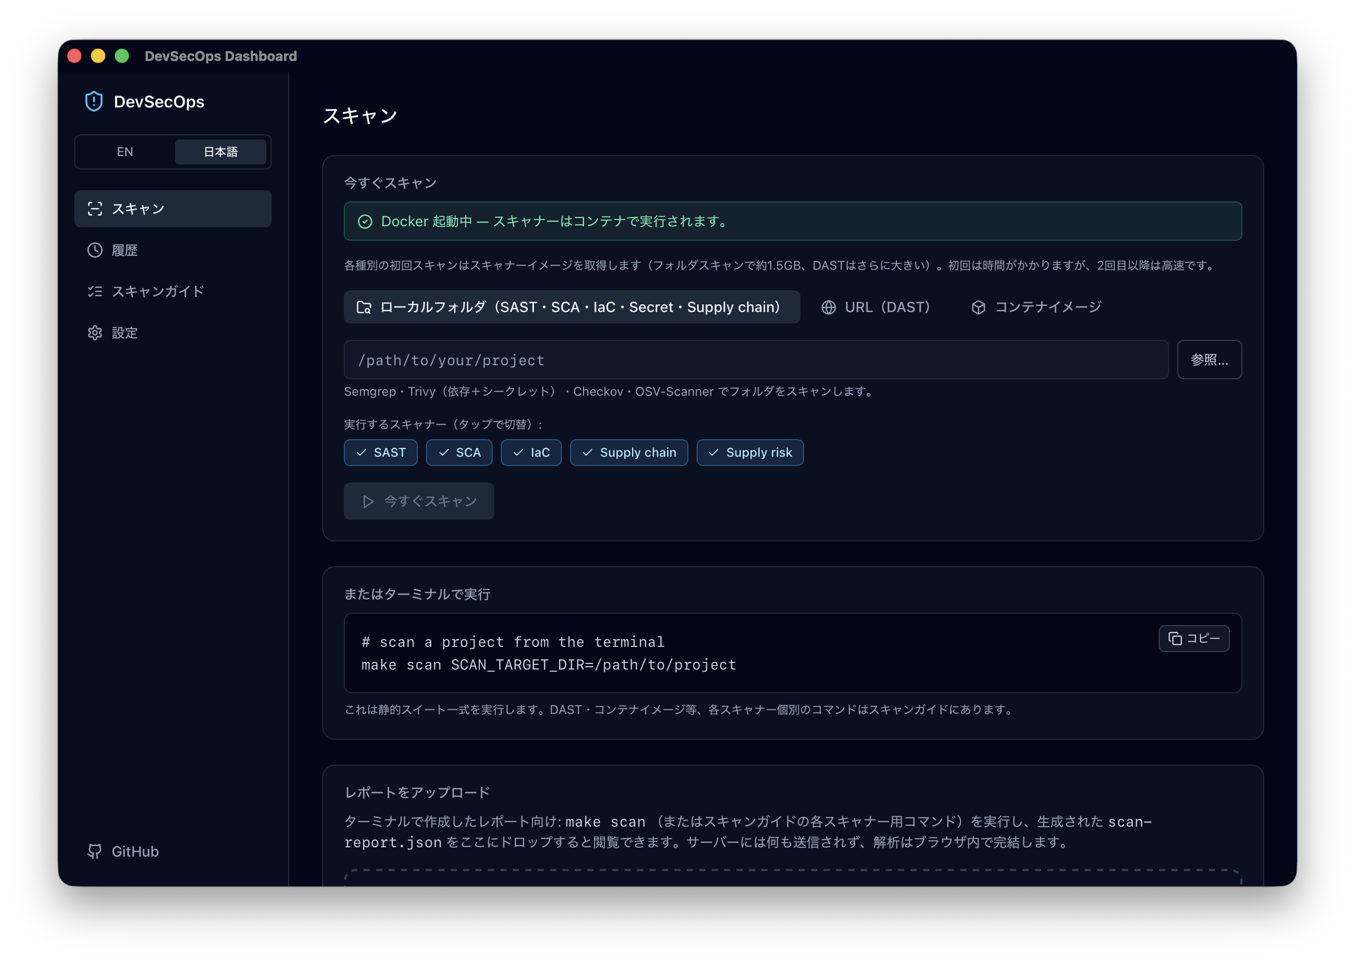Open the 設定 gear icon
This screenshot has height=963, width=1355.
coord(95,333)
